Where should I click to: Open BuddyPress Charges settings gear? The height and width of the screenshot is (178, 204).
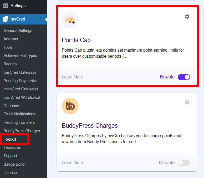pos(187,102)
